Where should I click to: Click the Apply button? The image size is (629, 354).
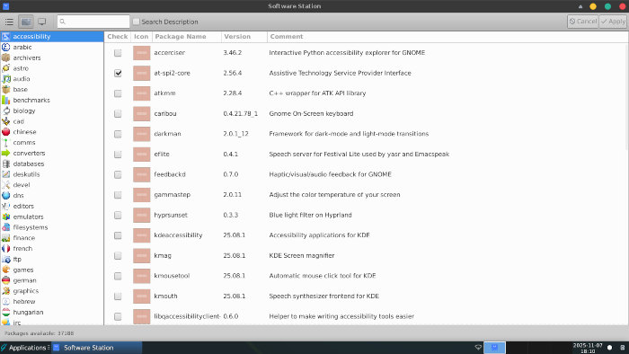click(613, 22)
